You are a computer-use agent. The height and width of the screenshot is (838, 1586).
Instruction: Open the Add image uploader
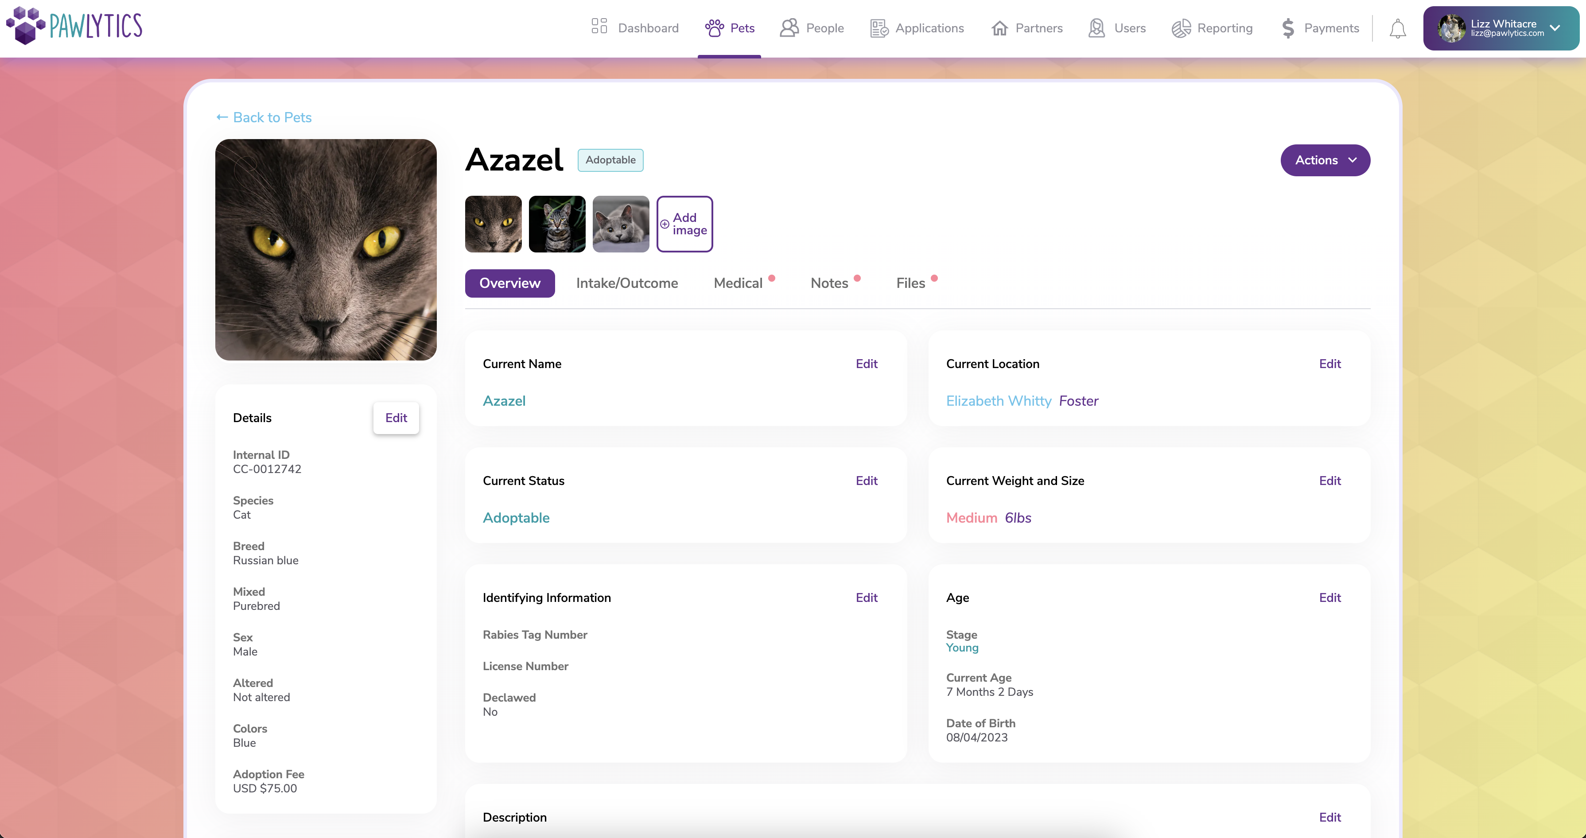pos(684,224)
